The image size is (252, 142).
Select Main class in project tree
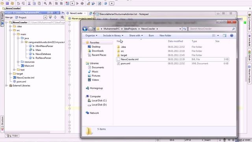tap(38, 50)
